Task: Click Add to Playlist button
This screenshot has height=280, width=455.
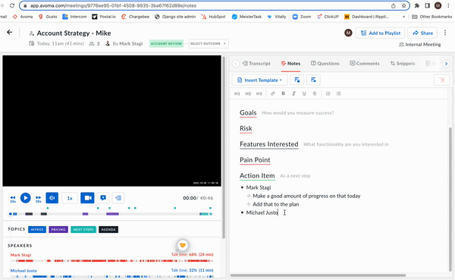Action: pos(380,33)
